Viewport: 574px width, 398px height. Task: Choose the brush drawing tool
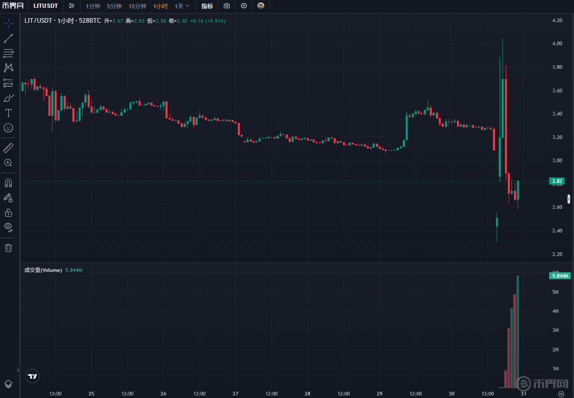(x=8, y=98)
